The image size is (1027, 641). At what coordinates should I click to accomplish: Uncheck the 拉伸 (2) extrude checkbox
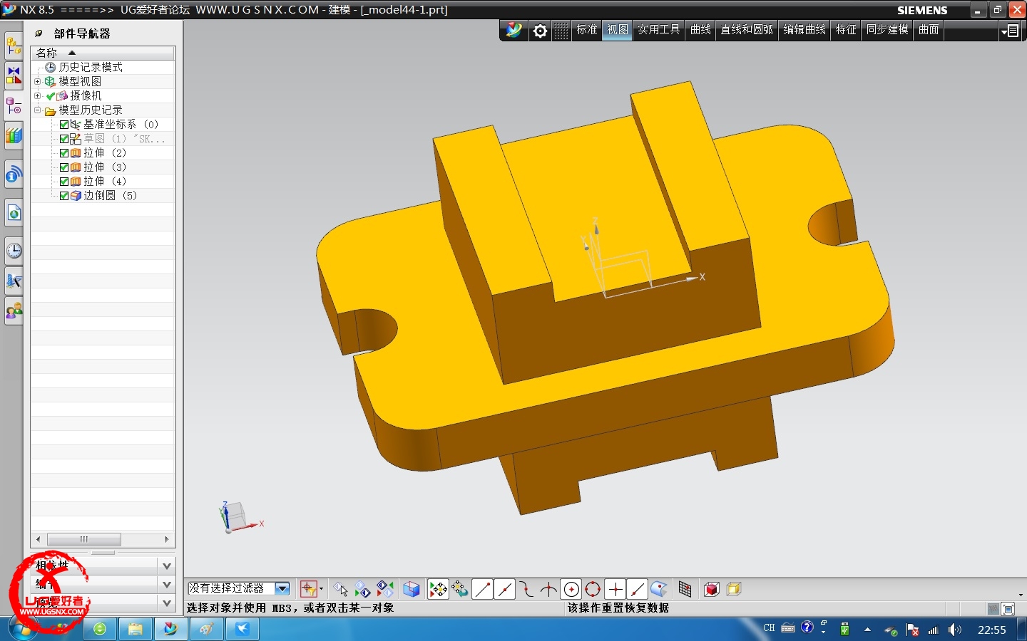click(x=64, y=153)
